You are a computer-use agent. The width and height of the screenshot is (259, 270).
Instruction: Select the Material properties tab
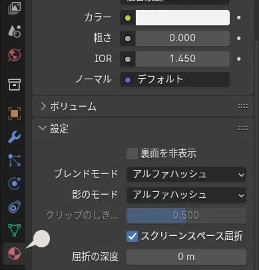click(x=15, y=253)
